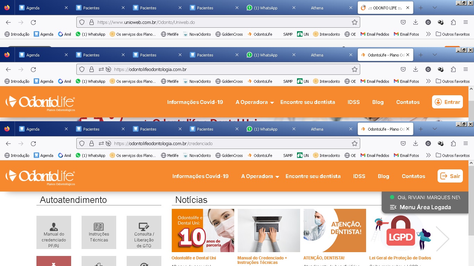
Task: Click the Entrar login button in the homepage window
Action: (447, 102)
